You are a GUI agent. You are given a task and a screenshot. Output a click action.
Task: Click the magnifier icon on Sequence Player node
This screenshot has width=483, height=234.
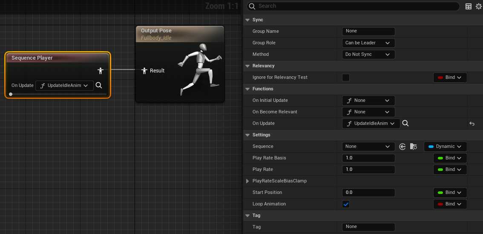99,85
